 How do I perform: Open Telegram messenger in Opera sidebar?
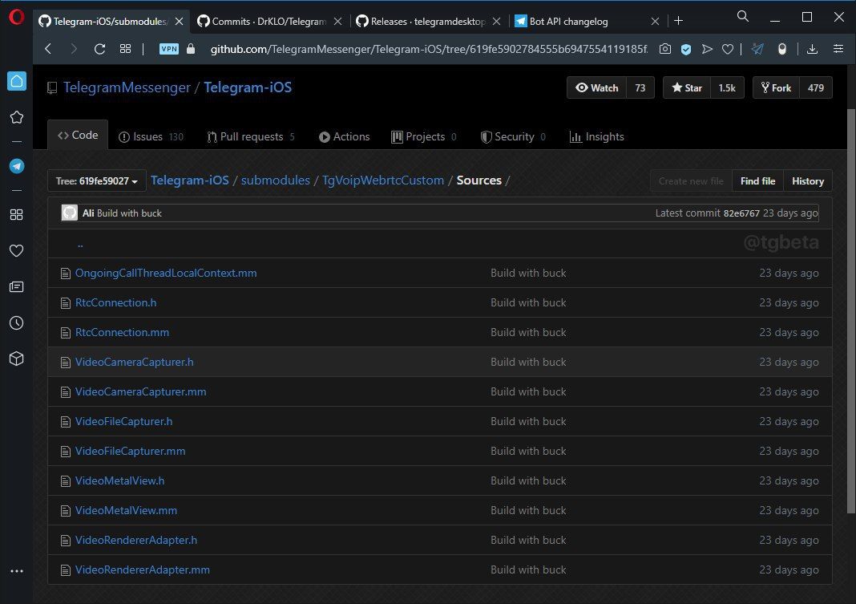click(x=16, y=166)
